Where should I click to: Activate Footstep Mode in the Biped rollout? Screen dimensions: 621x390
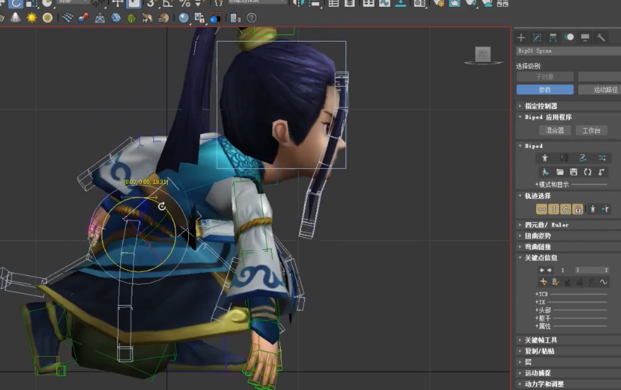pos(564,158)
